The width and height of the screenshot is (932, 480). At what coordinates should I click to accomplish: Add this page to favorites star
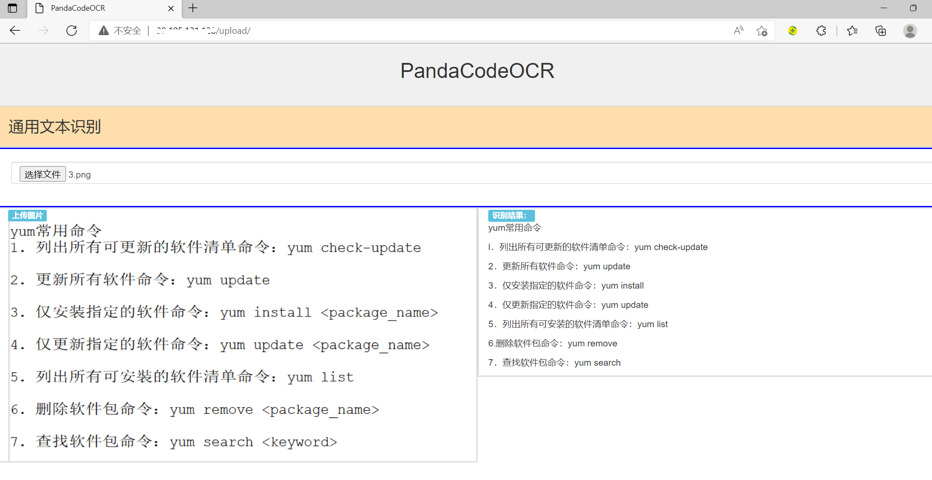coord(762,30)
